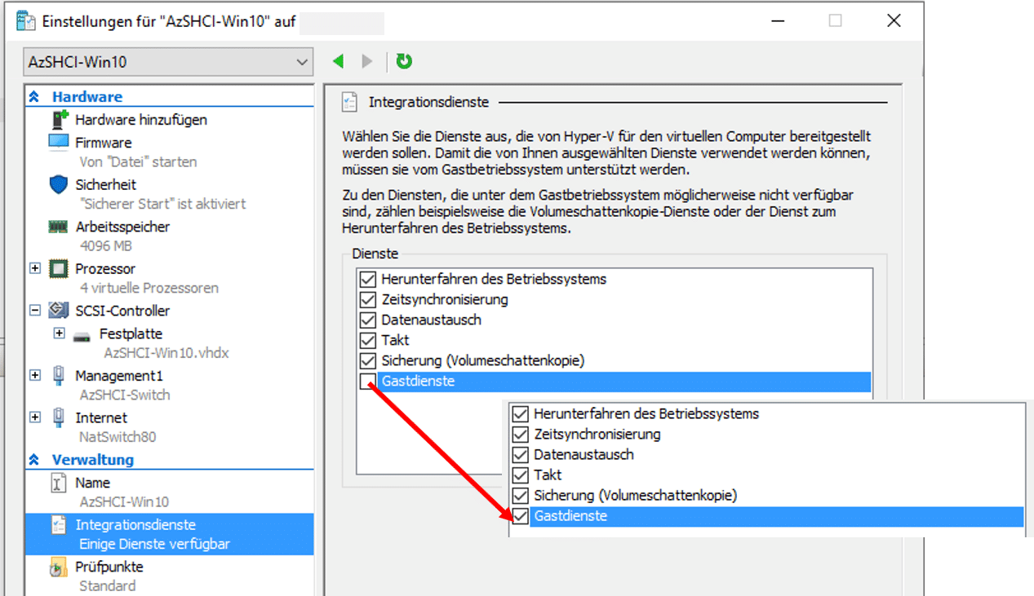
Task: Select the Name settings entry
Action: (92, 483)
